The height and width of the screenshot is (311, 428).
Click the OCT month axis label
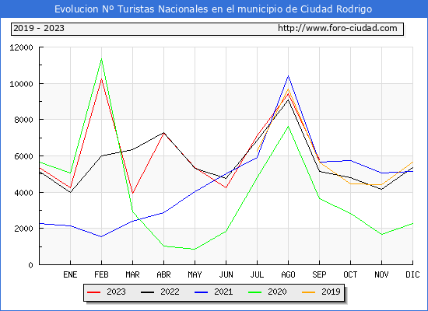350,274
